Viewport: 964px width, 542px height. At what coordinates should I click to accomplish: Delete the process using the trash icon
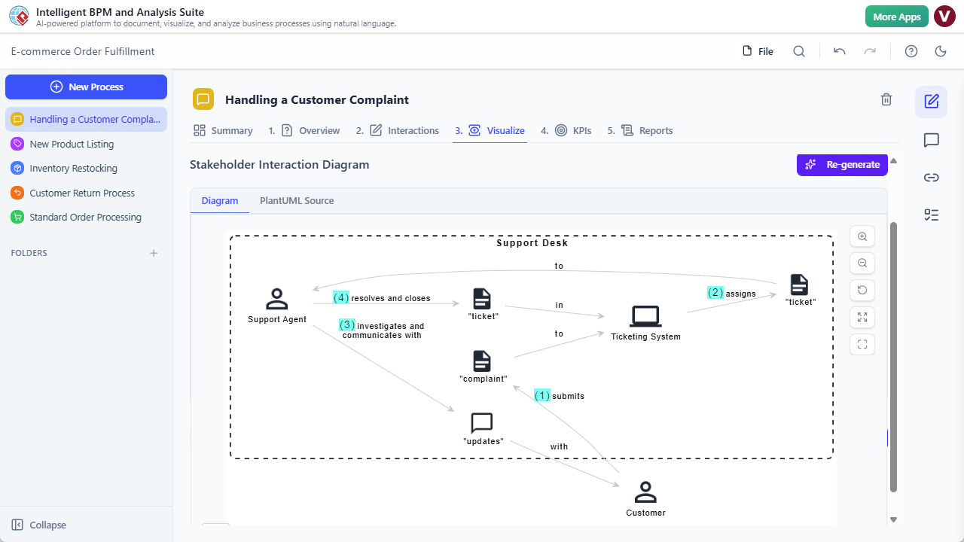pos(886,99)
